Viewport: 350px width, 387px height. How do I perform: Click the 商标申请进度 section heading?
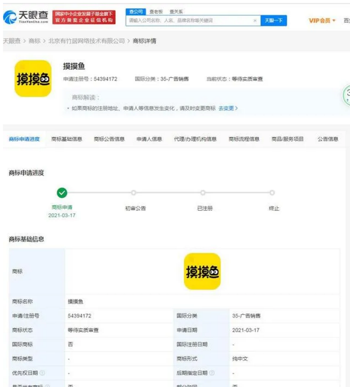click(x=26, y=173)
